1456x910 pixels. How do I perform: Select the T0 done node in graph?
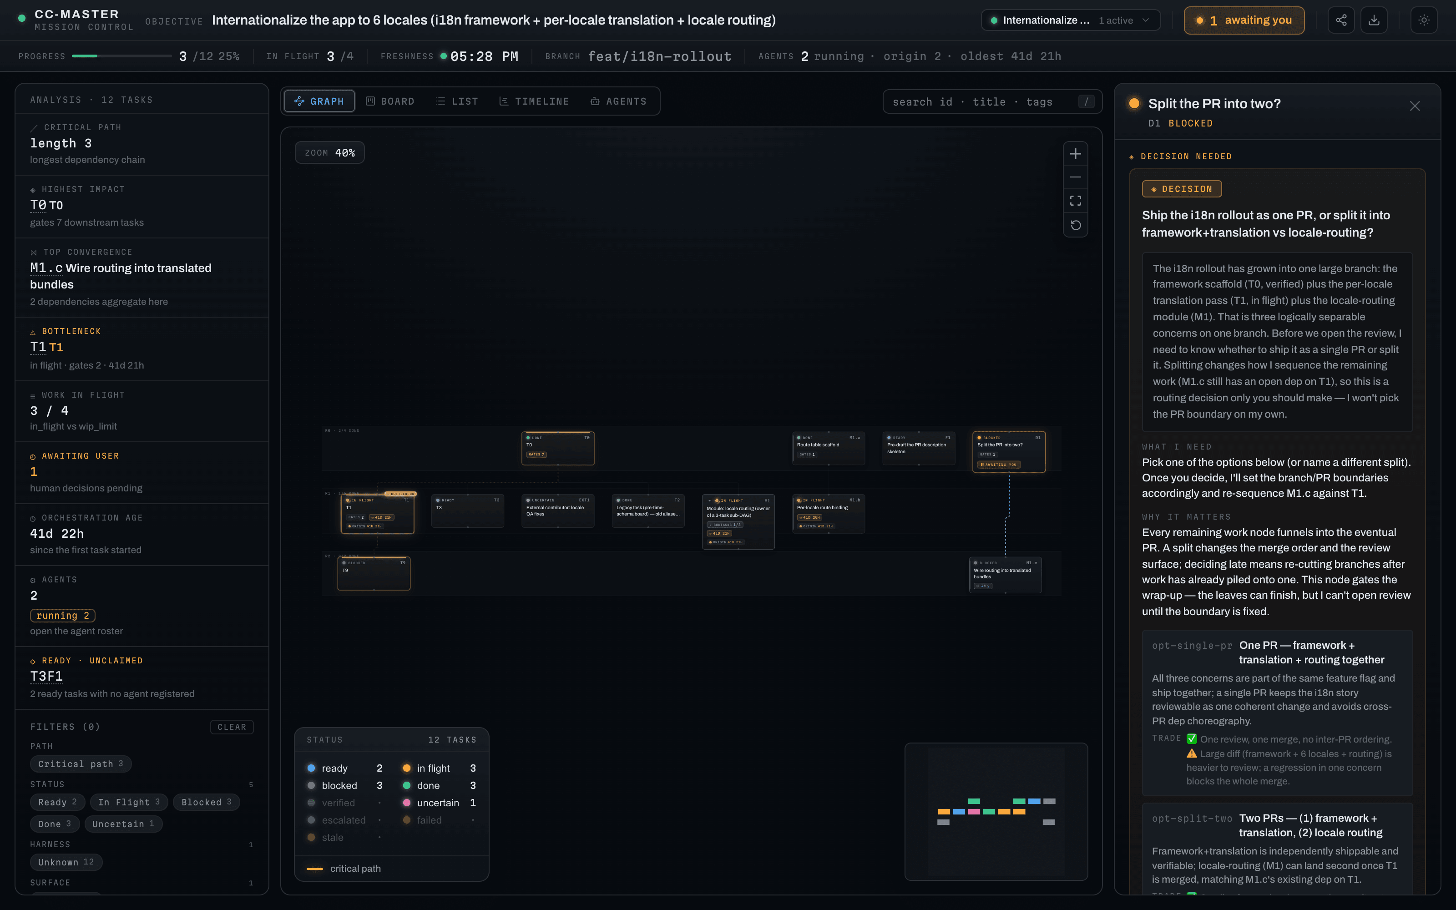point(558,448)
